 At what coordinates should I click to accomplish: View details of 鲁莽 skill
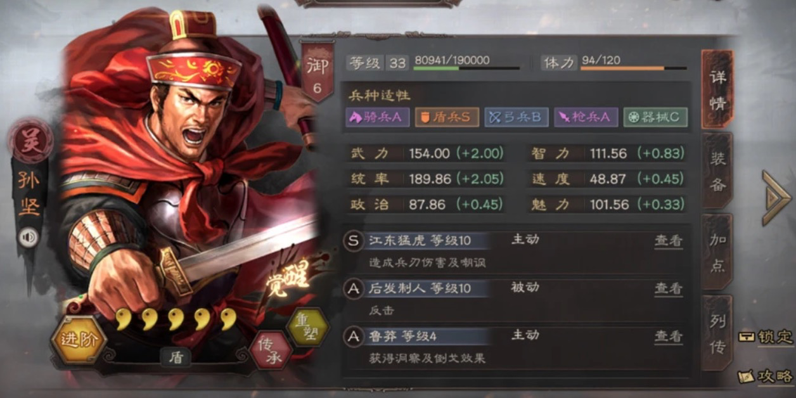coord(669,337)
